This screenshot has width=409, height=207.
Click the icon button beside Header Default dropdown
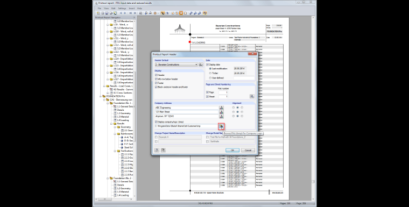[x=201, y=65]
